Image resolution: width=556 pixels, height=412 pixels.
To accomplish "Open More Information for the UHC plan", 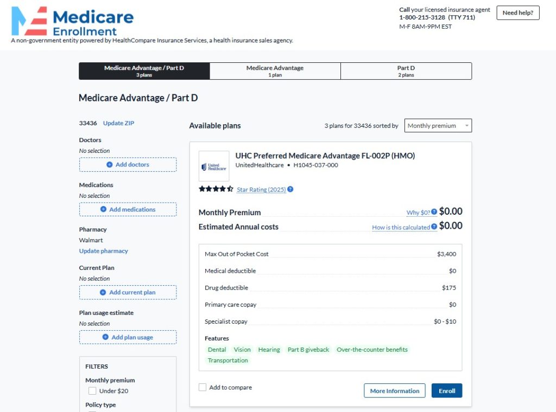I will pyautogui.click(x=395, y=391).
